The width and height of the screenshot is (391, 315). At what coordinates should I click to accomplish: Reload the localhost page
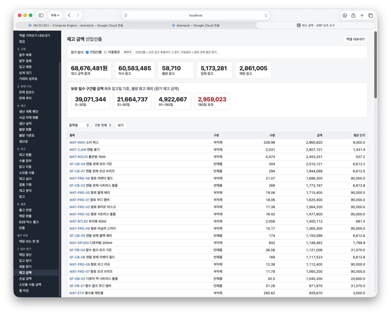pos(266,16)
